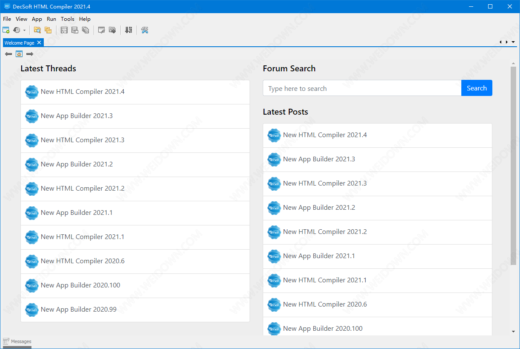The width and height of the screenshot is (520, 349).
Task: Open the Tools menu
Action: [x=68, y=19]
